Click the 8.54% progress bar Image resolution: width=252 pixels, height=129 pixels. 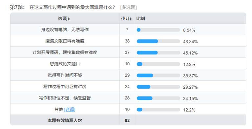[158, 30]
